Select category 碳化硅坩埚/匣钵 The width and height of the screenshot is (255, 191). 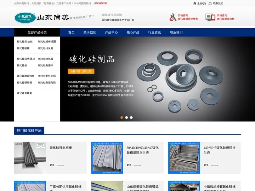pyautogui.click(x=26, y=59)
